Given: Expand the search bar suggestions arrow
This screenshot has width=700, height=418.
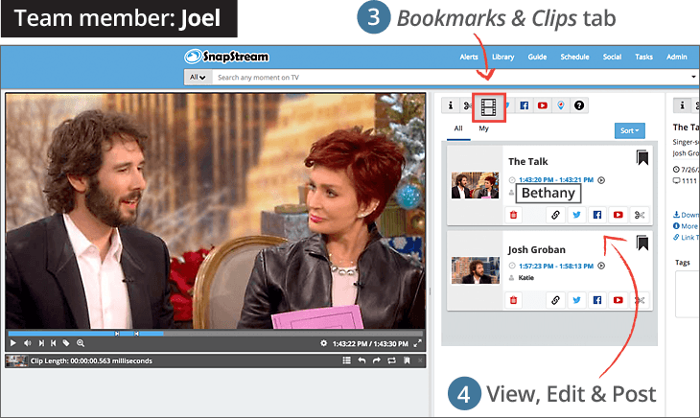Looking at the screenshot, I should pyautogui.click(x=692, y=76).
